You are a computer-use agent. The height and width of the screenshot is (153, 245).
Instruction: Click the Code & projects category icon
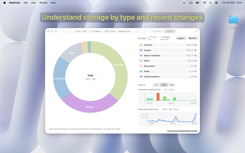point(141,76)
